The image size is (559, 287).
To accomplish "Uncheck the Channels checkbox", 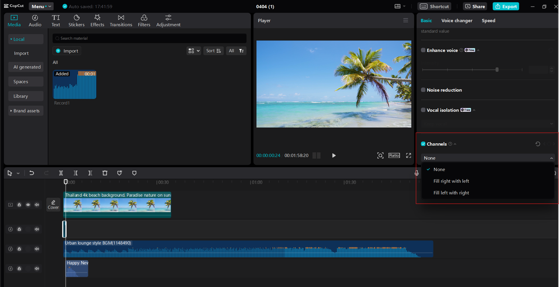I will tap(423, 144).
